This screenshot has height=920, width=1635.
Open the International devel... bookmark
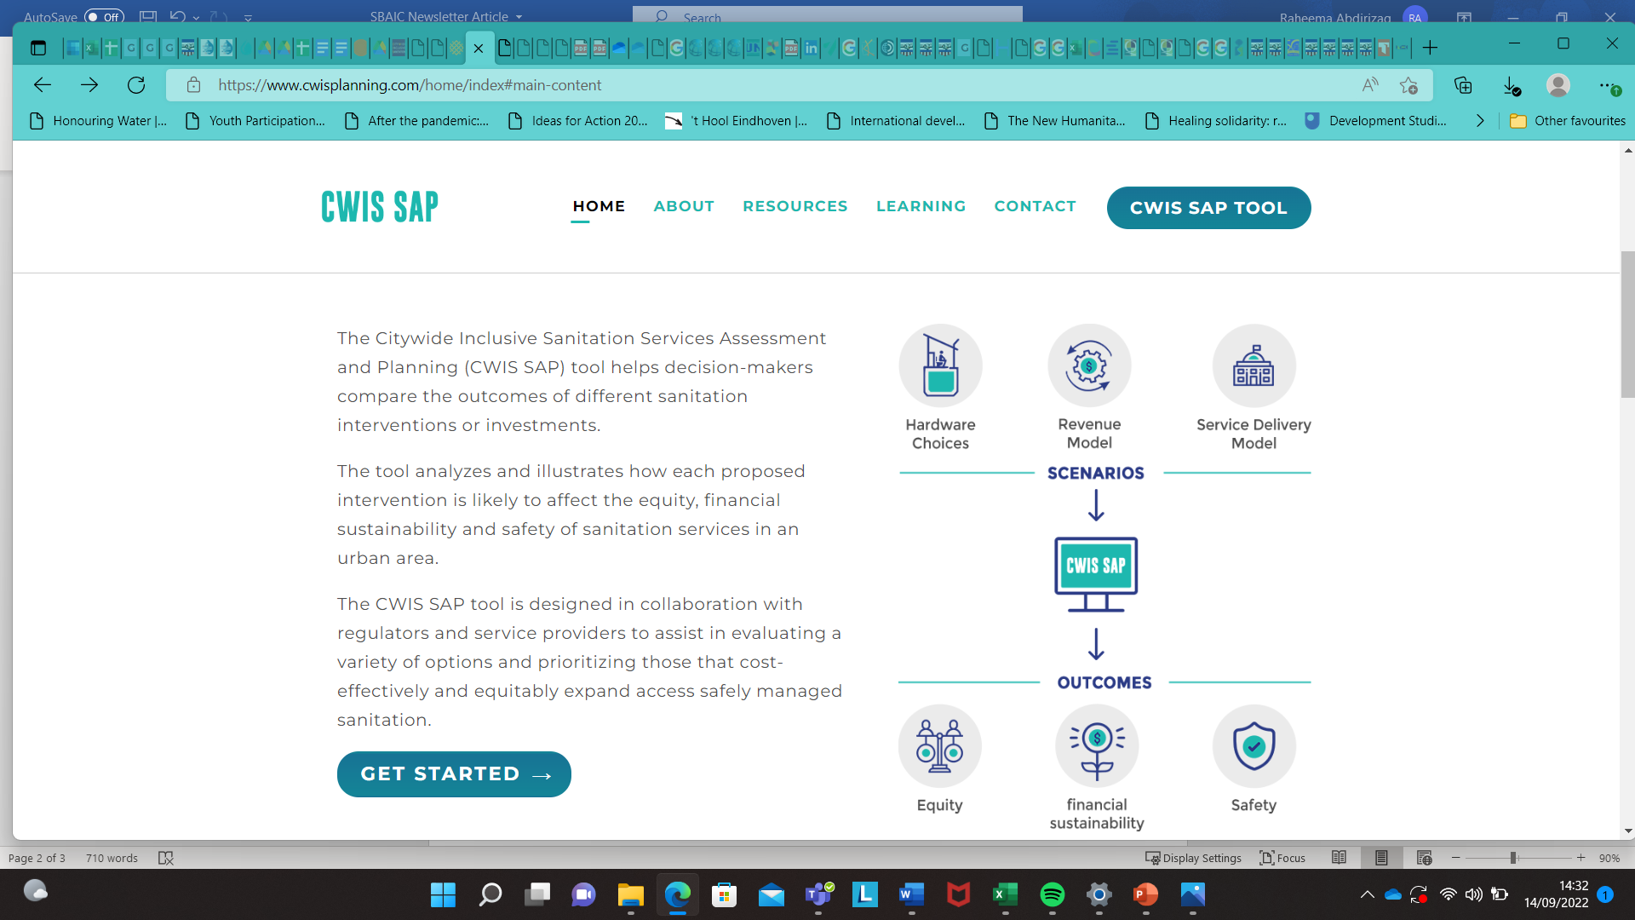pos(897,121)
